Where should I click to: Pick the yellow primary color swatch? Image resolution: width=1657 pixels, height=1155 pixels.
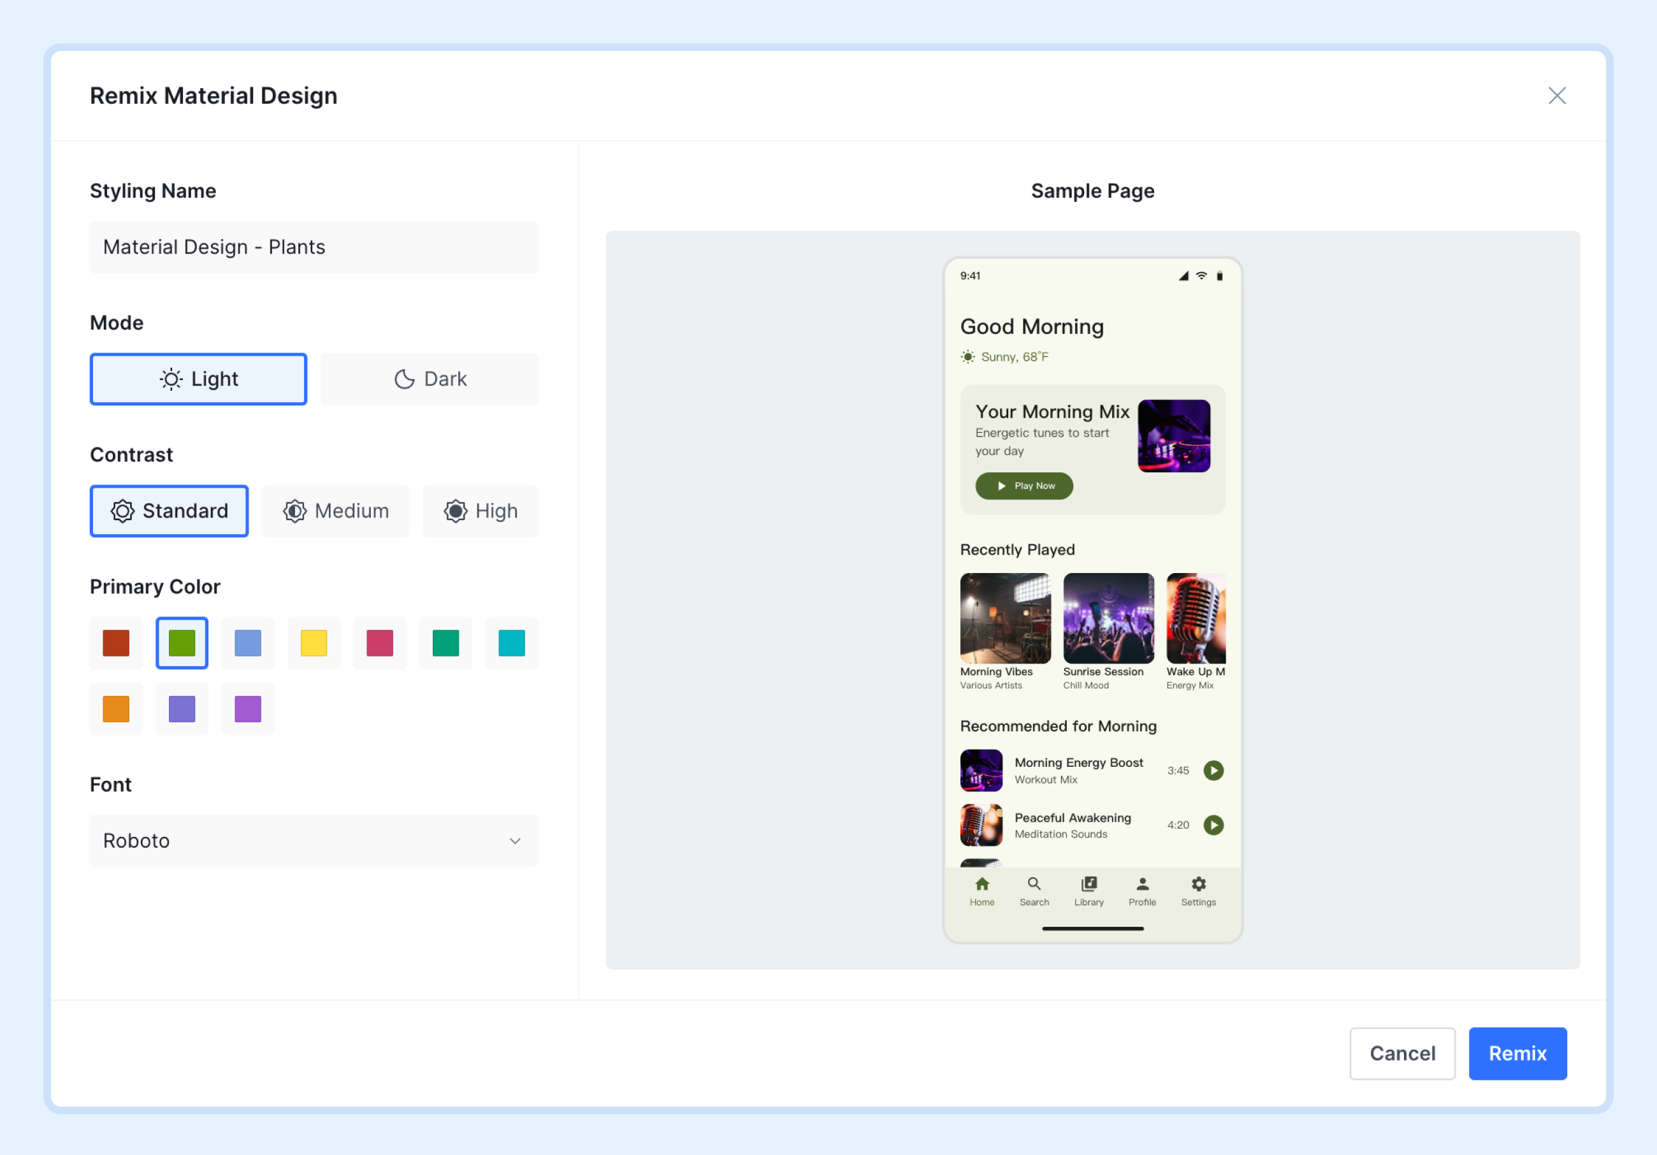pos(313,643)
